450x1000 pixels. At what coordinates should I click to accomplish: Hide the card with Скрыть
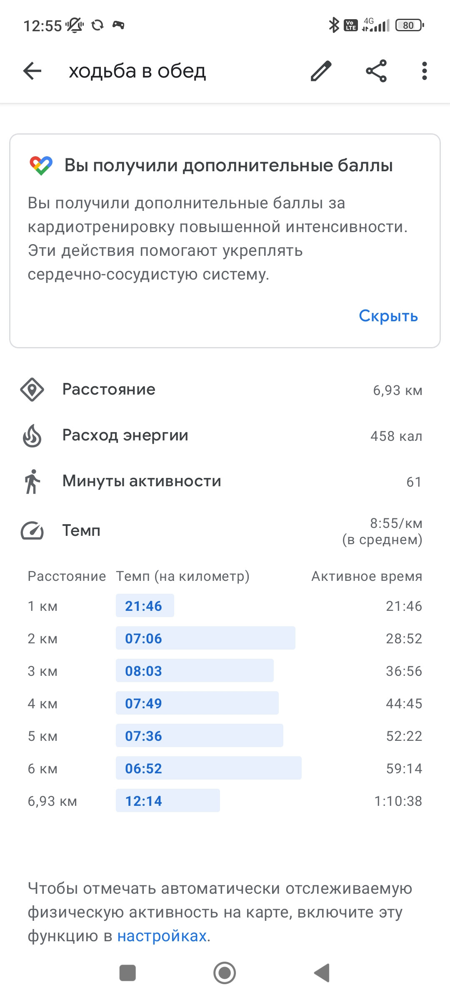[388, 316]
